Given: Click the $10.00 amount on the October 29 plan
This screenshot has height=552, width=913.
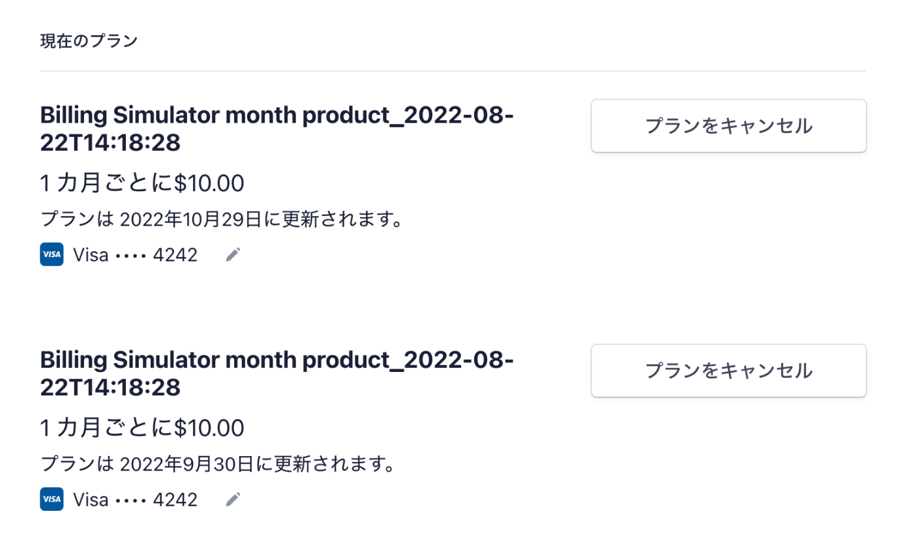Looking at the screenshot, I should pyautogui.click(x=209, y=184).
